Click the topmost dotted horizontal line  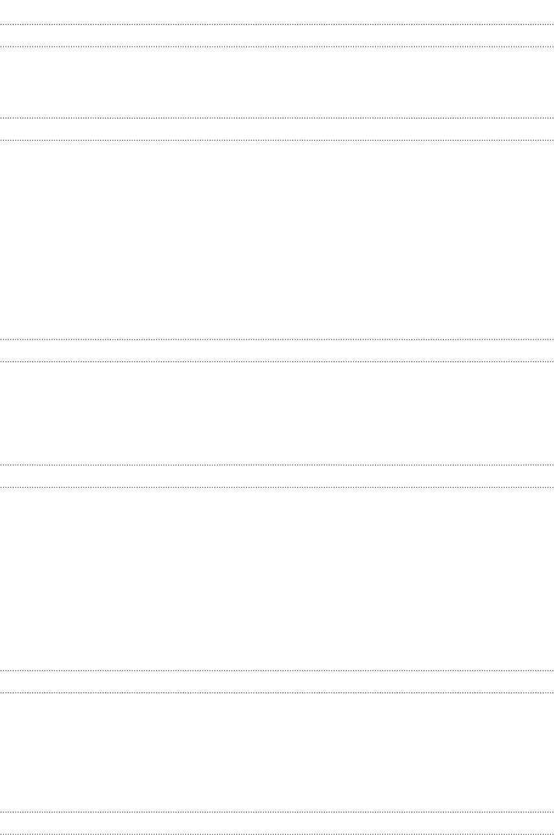277,25
